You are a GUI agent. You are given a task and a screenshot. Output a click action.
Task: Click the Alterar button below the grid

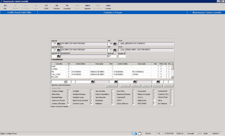tap(136, 86)
